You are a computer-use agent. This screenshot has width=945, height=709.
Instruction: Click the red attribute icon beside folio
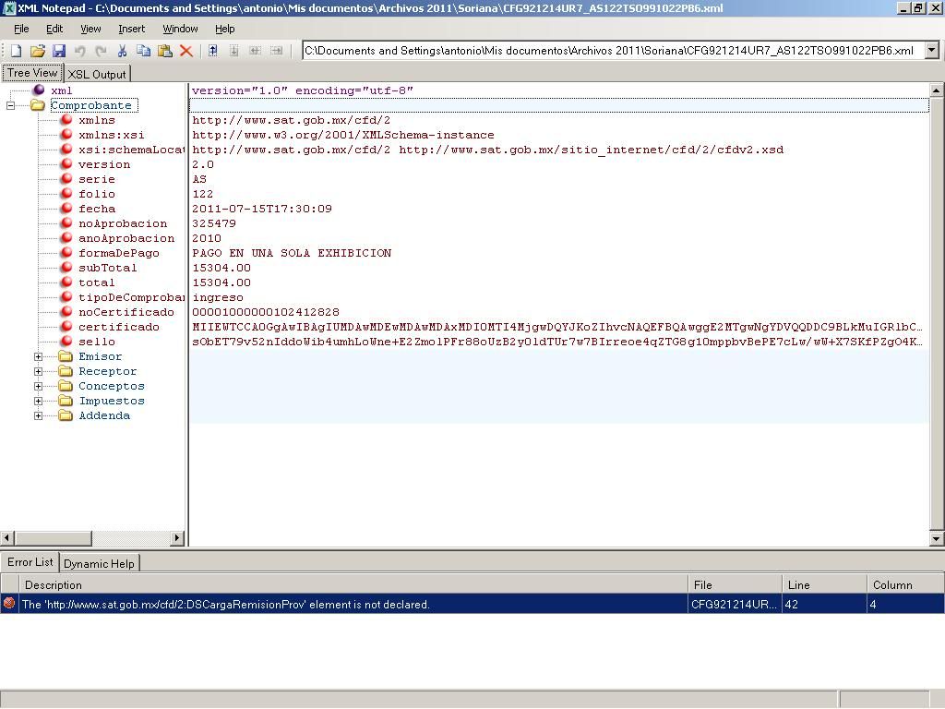(x=66, y=194)
